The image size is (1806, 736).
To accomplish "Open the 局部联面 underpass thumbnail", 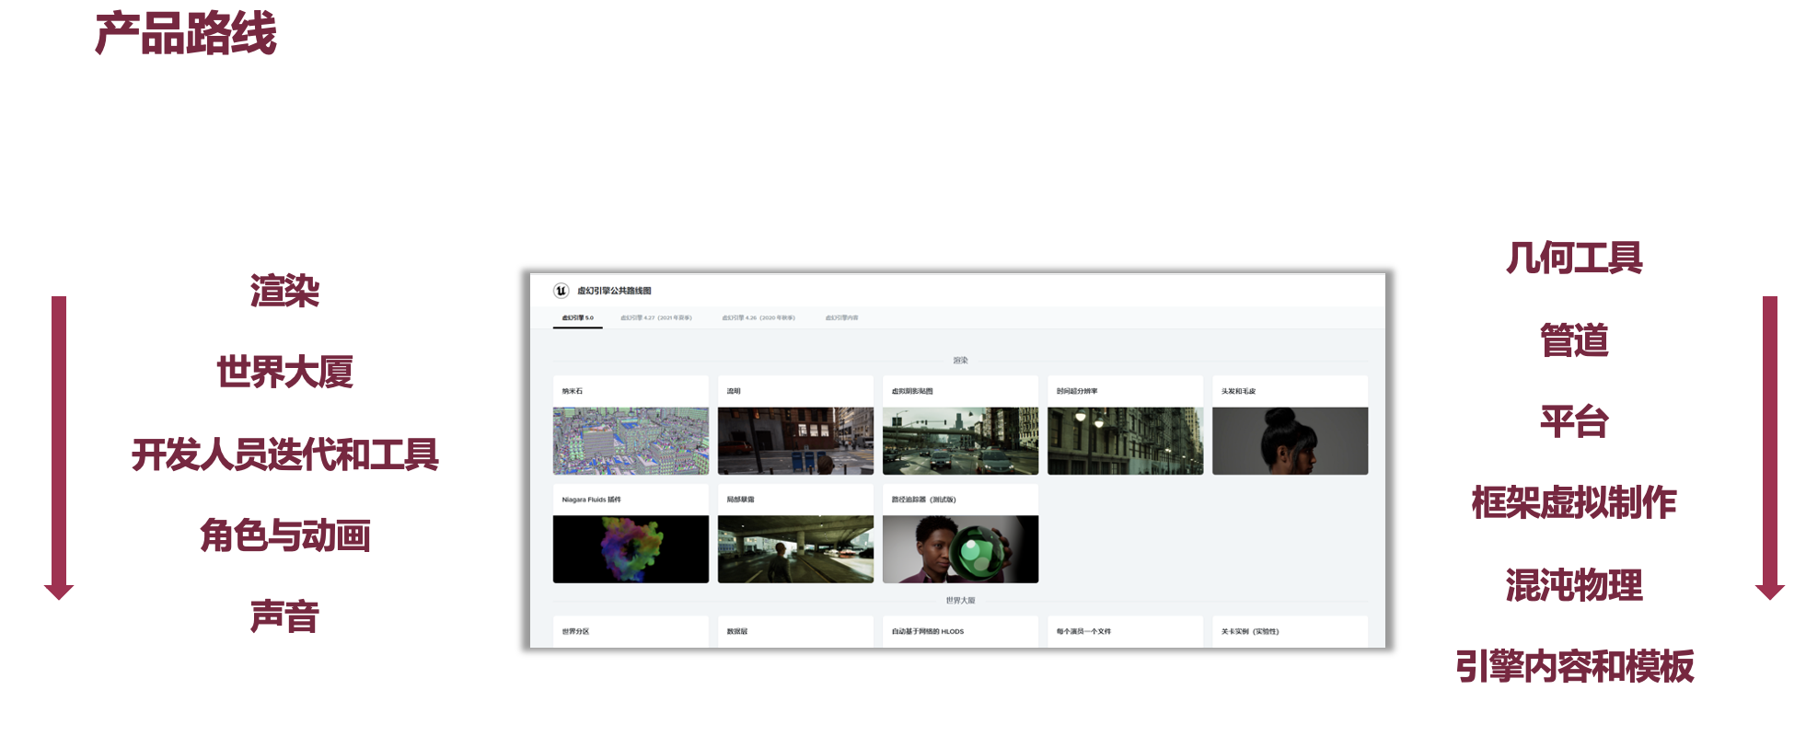I will [795, 548].
